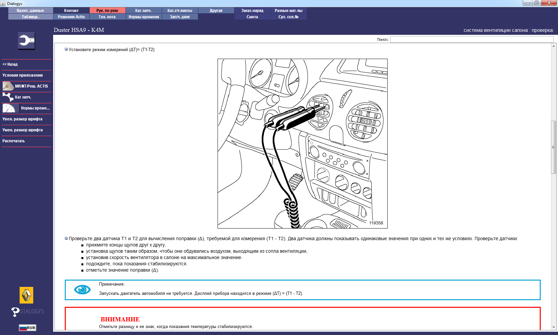Click the line Установите режим измерений

(x=112, y=50)
